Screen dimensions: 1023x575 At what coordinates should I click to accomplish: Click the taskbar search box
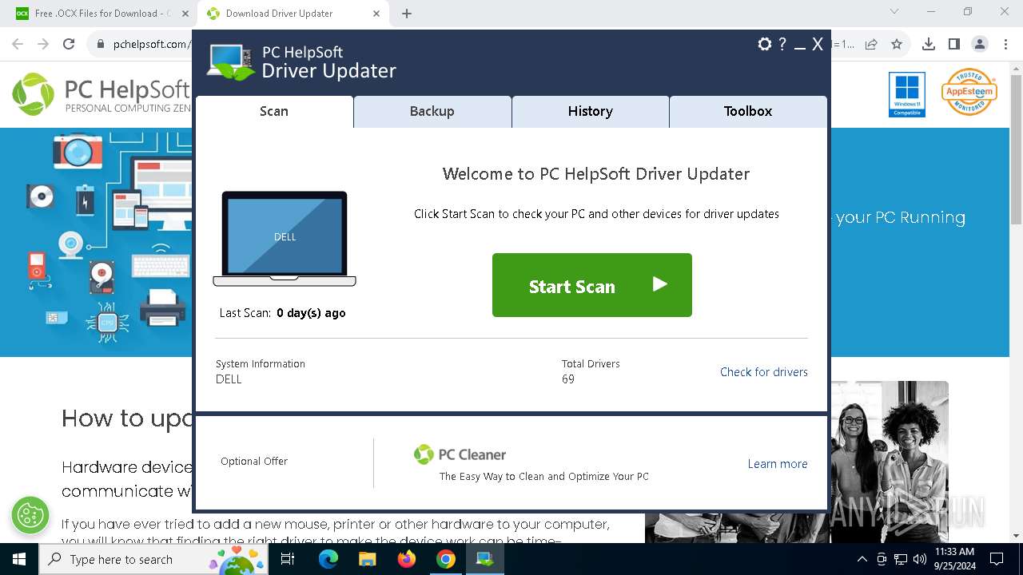[x=154, y=559]
